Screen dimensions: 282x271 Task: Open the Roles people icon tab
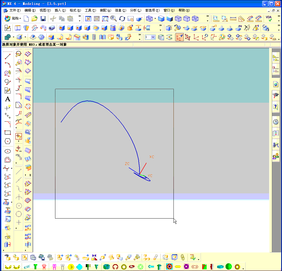[x=276, y=157]
